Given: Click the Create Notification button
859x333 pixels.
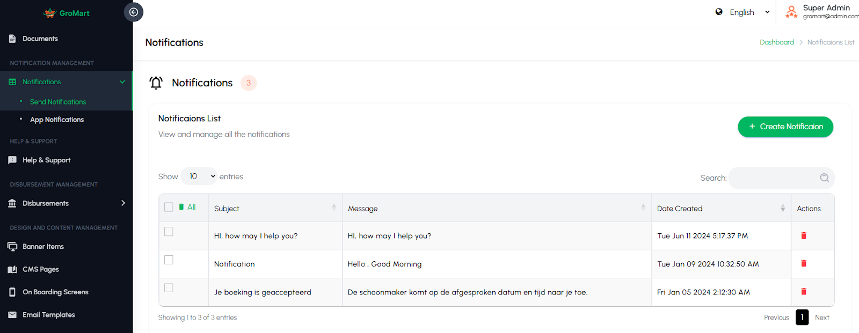Looking at the screenshot, I should 785,127.
